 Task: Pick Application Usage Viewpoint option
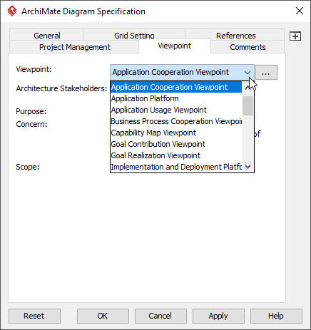pos(176,110)
